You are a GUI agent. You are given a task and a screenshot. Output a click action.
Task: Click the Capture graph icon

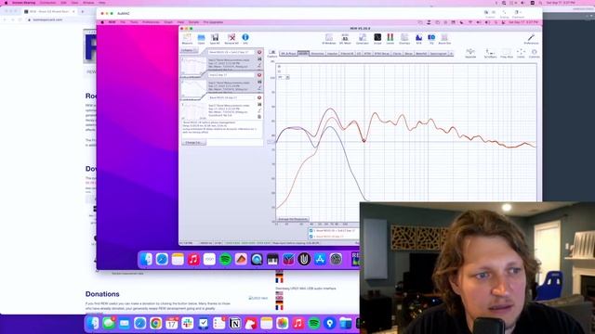pos(272,54)
